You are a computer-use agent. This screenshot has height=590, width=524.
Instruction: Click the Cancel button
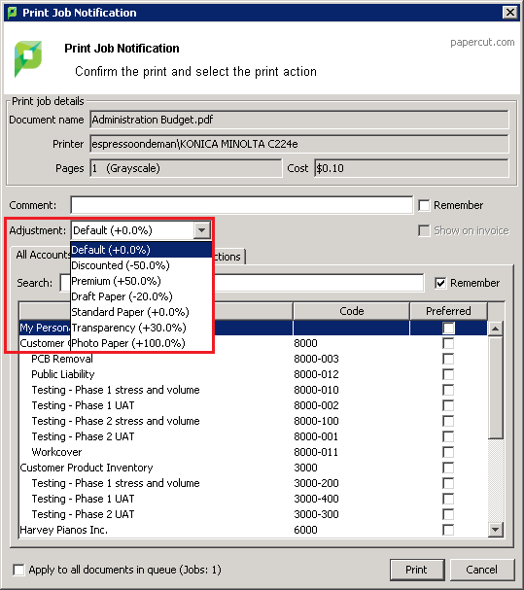point(482,570)
